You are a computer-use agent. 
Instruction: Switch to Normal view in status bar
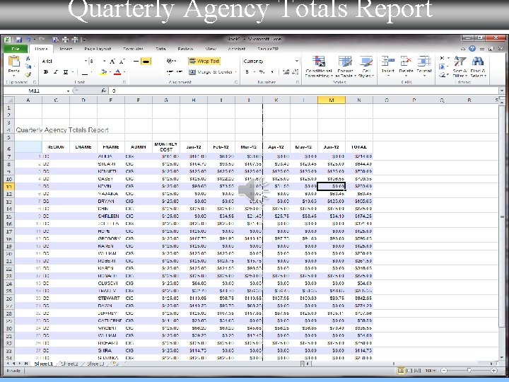pyautogui.click(x=401, y=371)
